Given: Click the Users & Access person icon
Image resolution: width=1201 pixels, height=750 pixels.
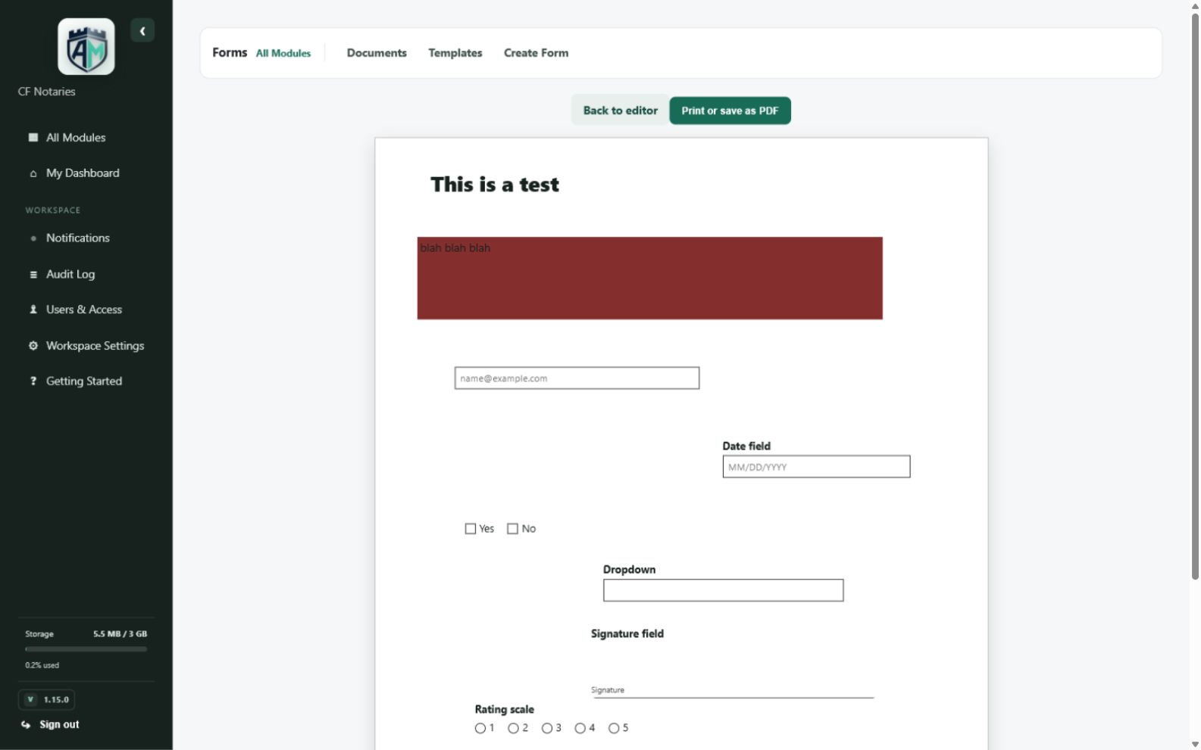Looking at the screenshot, I should click(33, 310).
